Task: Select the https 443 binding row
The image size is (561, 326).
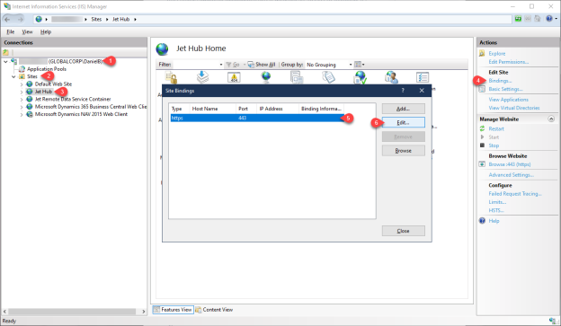Action: tap(257, 118)
